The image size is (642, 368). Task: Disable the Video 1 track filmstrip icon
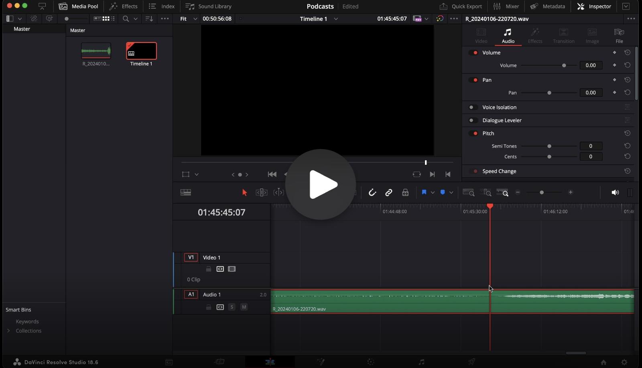click(232, 269)
